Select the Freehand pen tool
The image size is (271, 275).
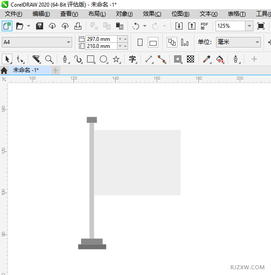coord(65,59)
